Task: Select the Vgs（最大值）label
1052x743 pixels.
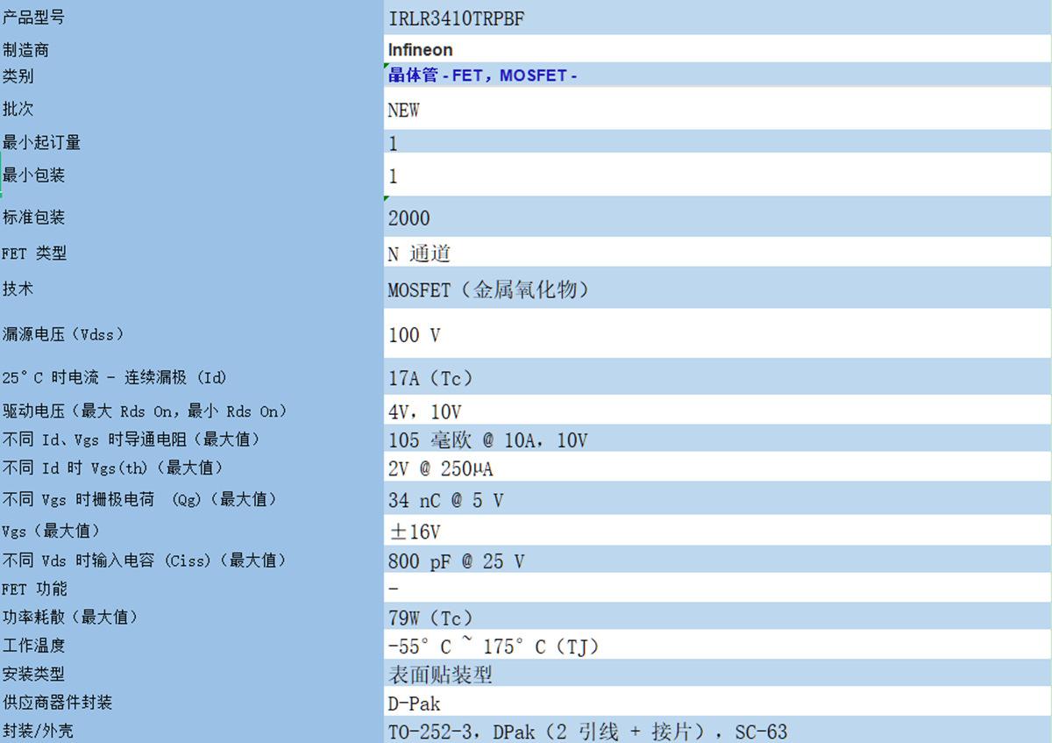Action: pos(51,531)
